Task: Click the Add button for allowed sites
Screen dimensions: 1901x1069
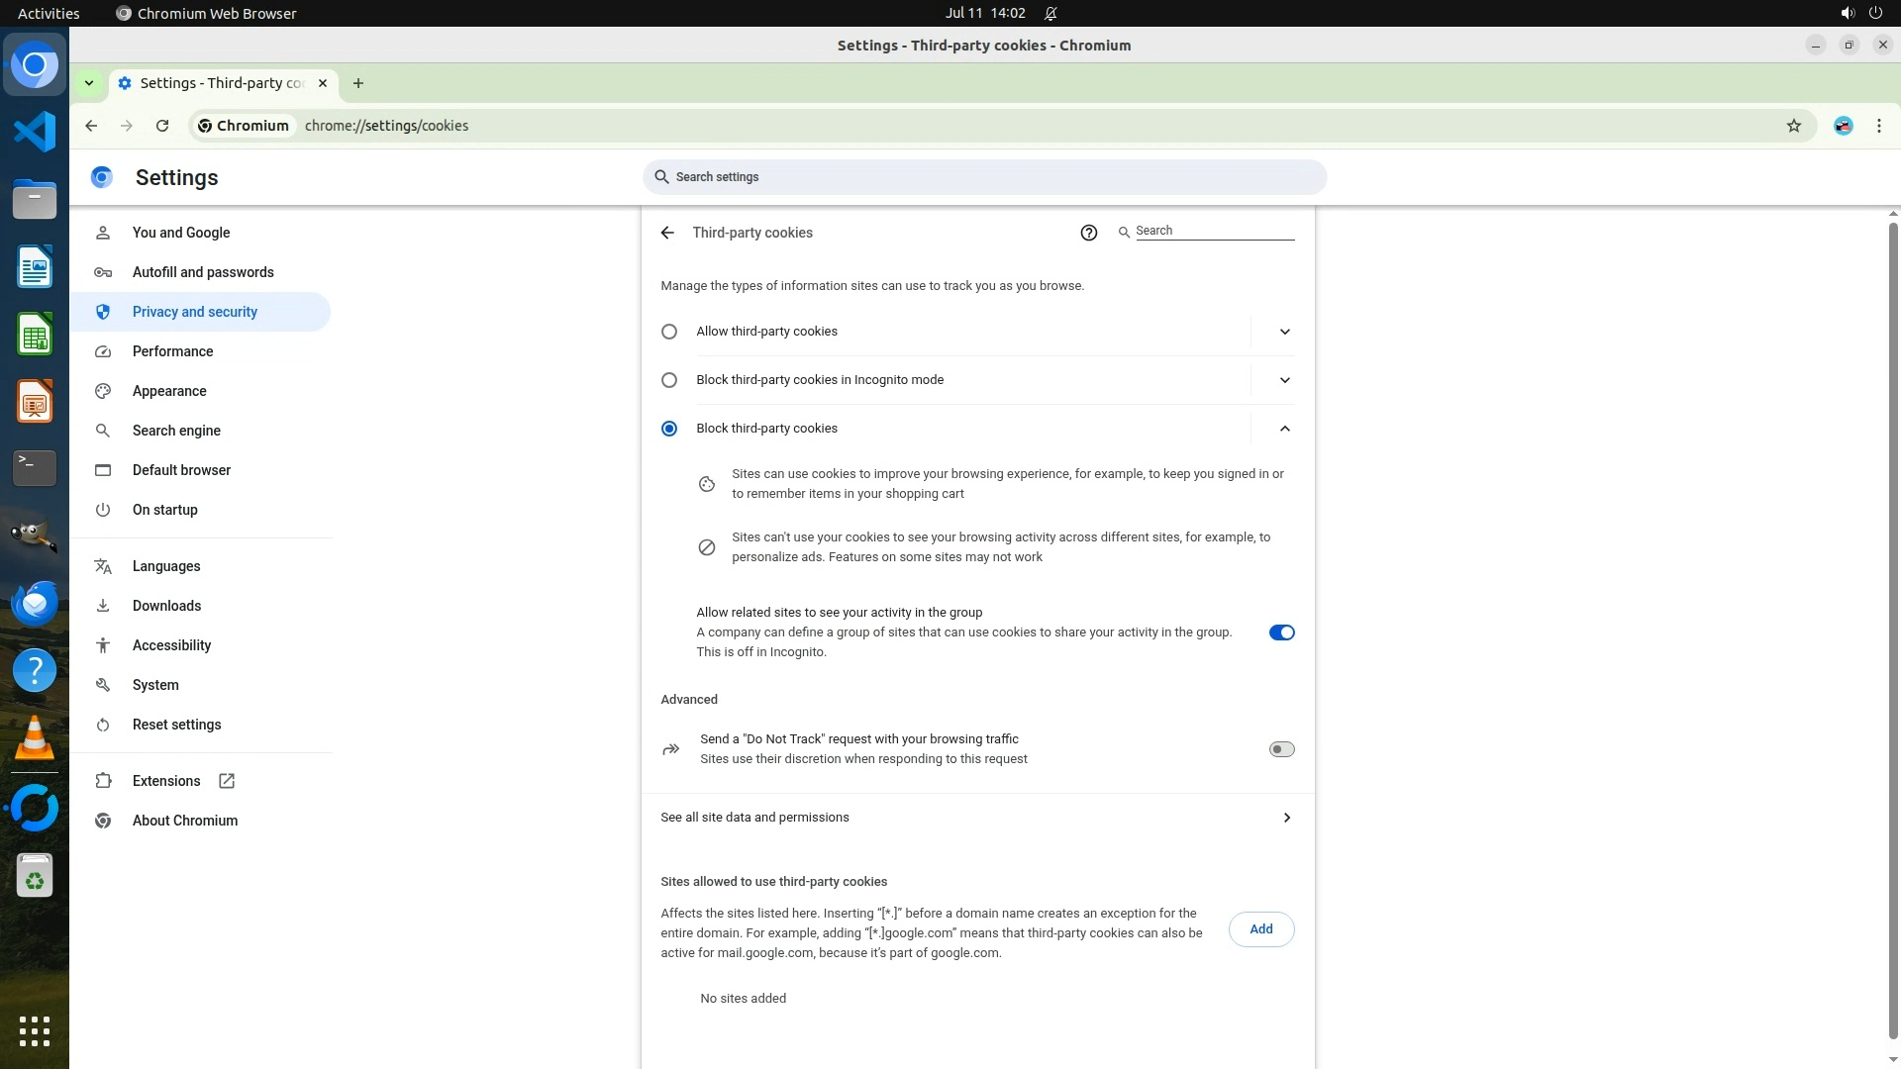Action: pyautogui.click(x=1260, y=929)
